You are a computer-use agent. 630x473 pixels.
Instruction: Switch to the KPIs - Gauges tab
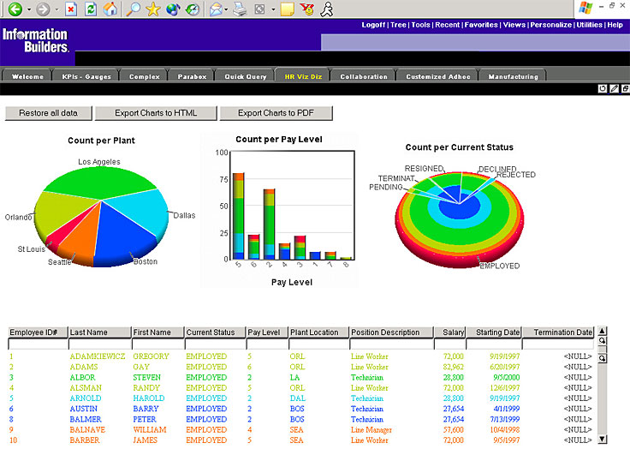(x=86, y=76)
